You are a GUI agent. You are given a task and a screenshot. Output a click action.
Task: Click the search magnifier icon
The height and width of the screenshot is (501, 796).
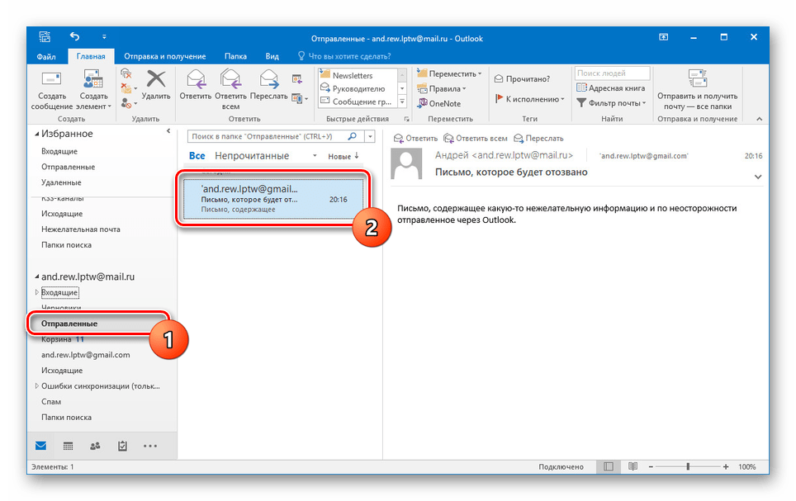353,136
